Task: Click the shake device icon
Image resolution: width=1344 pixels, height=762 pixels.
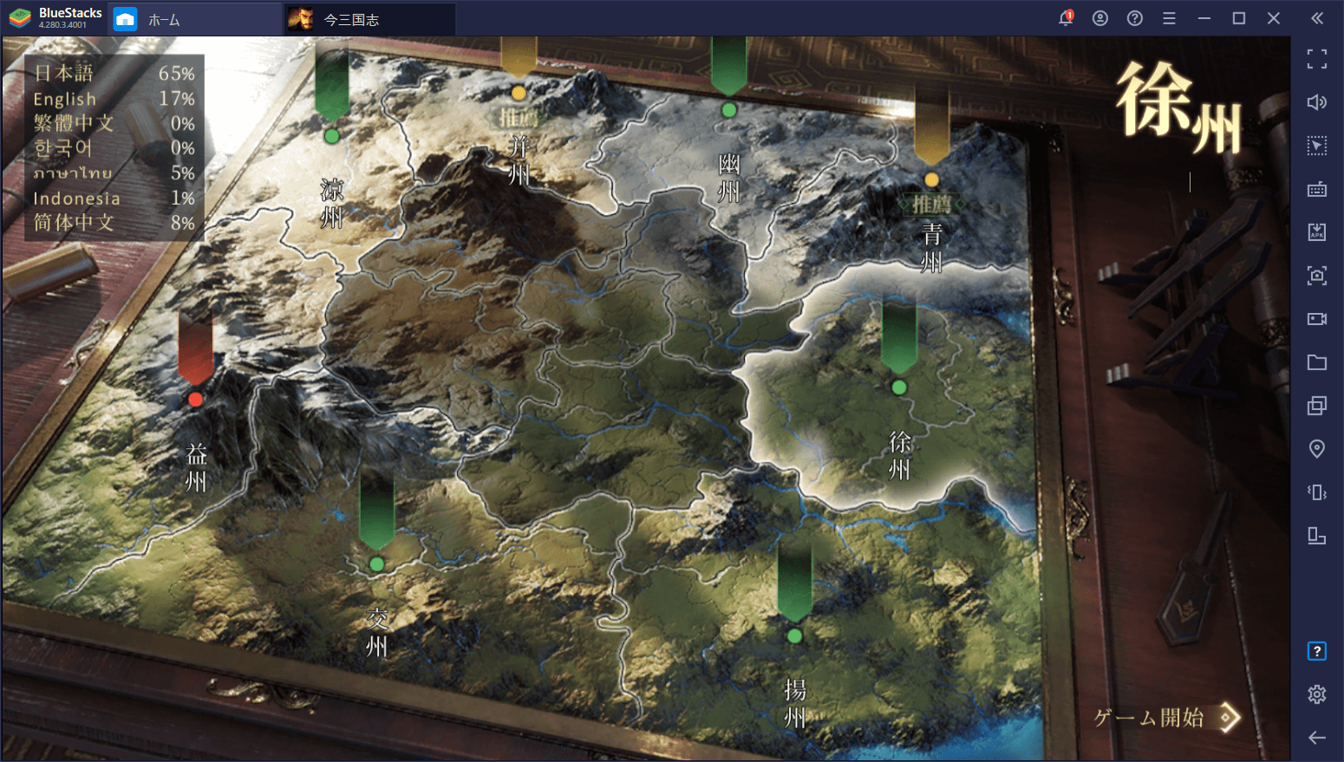Action: click(x=1317, y=492)
